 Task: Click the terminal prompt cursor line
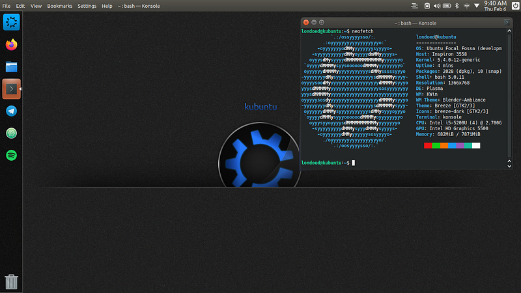(328, 163)
